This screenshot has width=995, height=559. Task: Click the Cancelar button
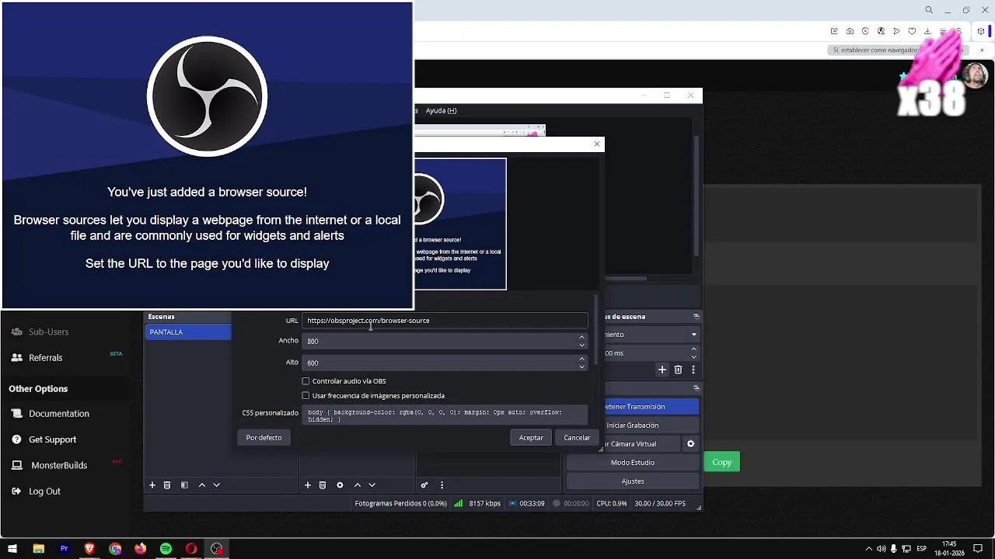tap(577, 438)
